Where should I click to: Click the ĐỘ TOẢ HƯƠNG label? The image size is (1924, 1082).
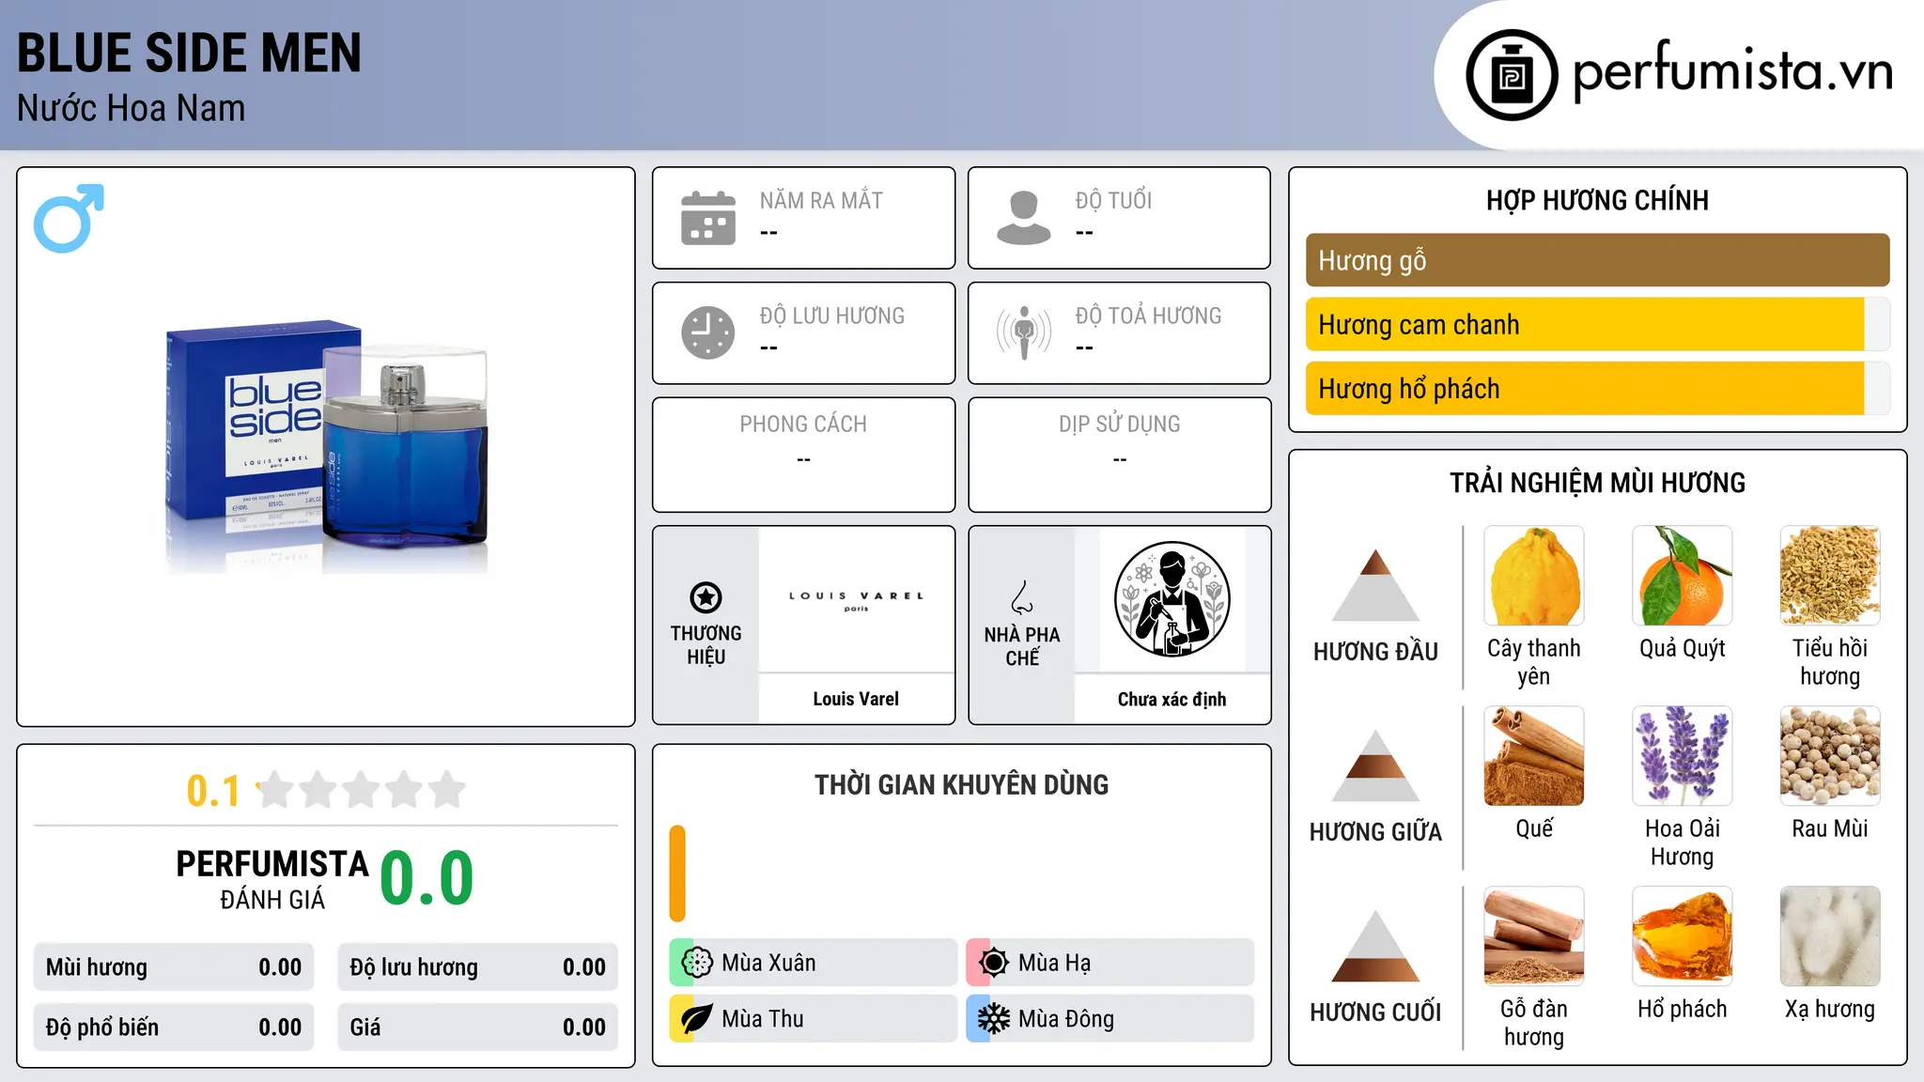(1148, 316)
